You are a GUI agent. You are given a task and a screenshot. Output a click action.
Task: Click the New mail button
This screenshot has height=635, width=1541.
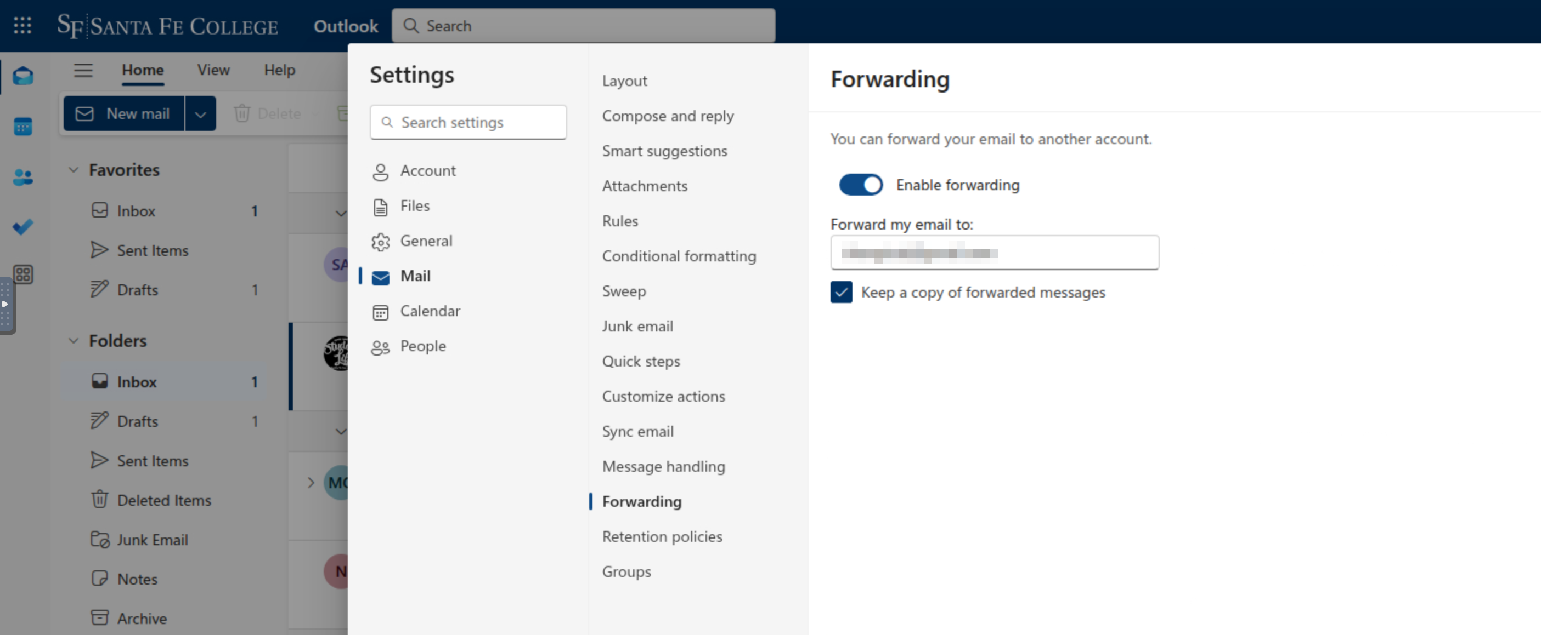pyautogui.click(x=124, y=113)
